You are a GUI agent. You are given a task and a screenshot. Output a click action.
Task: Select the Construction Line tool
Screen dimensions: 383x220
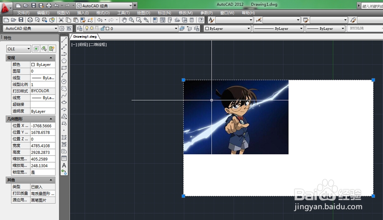(64, 47)
